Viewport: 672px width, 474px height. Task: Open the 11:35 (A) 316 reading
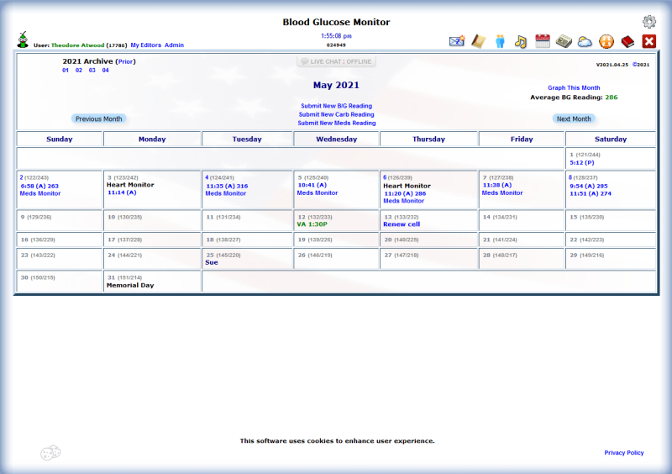point(227,187)
